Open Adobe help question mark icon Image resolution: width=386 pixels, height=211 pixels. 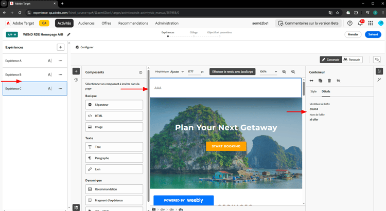(x=349, y=23)
